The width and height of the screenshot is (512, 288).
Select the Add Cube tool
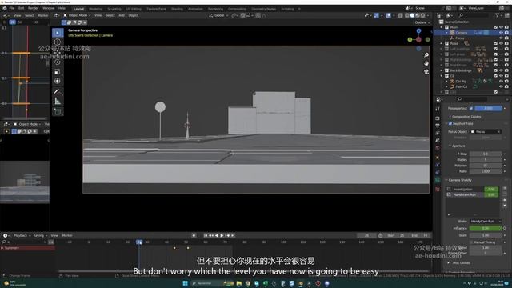(x=58, y=112)
